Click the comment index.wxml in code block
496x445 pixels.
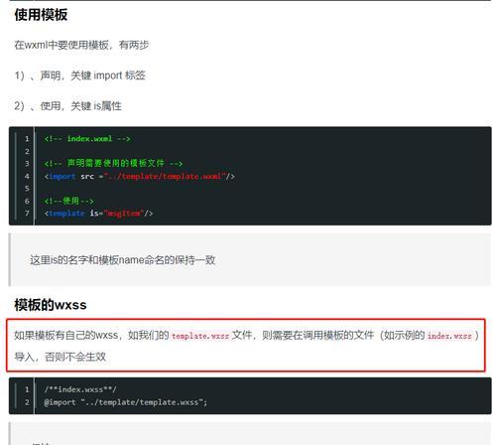(87, 139)
